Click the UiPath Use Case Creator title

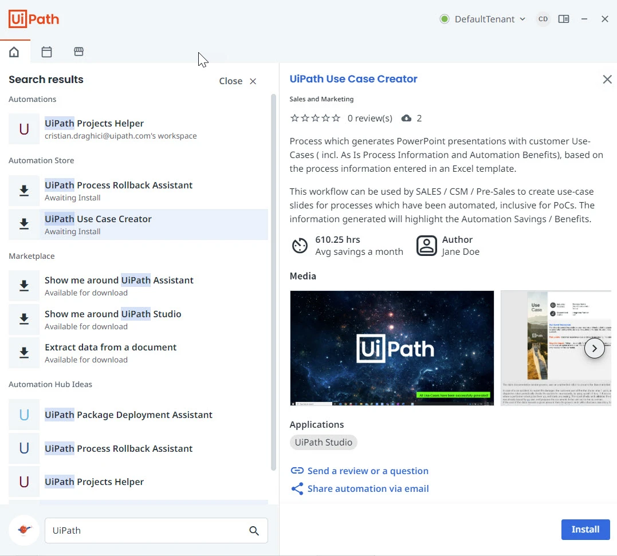(x=353, y=79)
